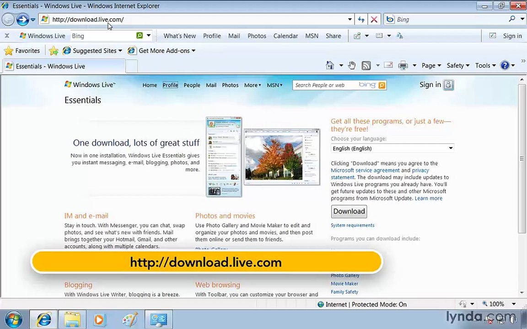Click the Sign in text on the page
This screenshot has width=527, height=329.
(430, 85)
